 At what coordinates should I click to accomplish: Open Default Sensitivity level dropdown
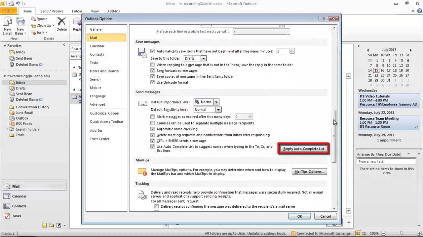pyautogui.click(x=218, y=110)
